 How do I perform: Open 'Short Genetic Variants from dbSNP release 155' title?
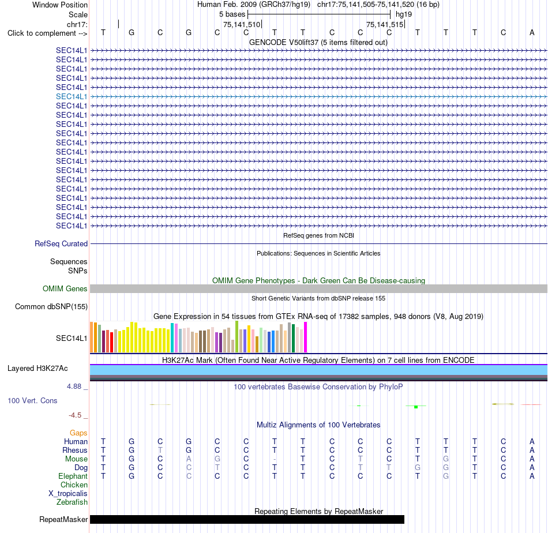click(x=318, y=298)
